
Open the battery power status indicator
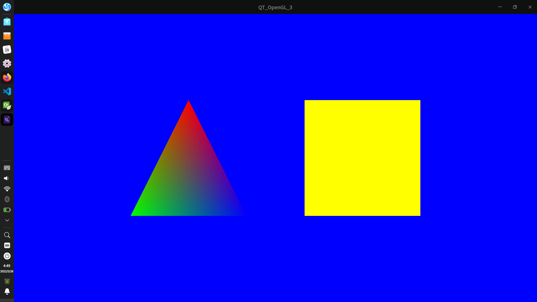pos(7,210)
